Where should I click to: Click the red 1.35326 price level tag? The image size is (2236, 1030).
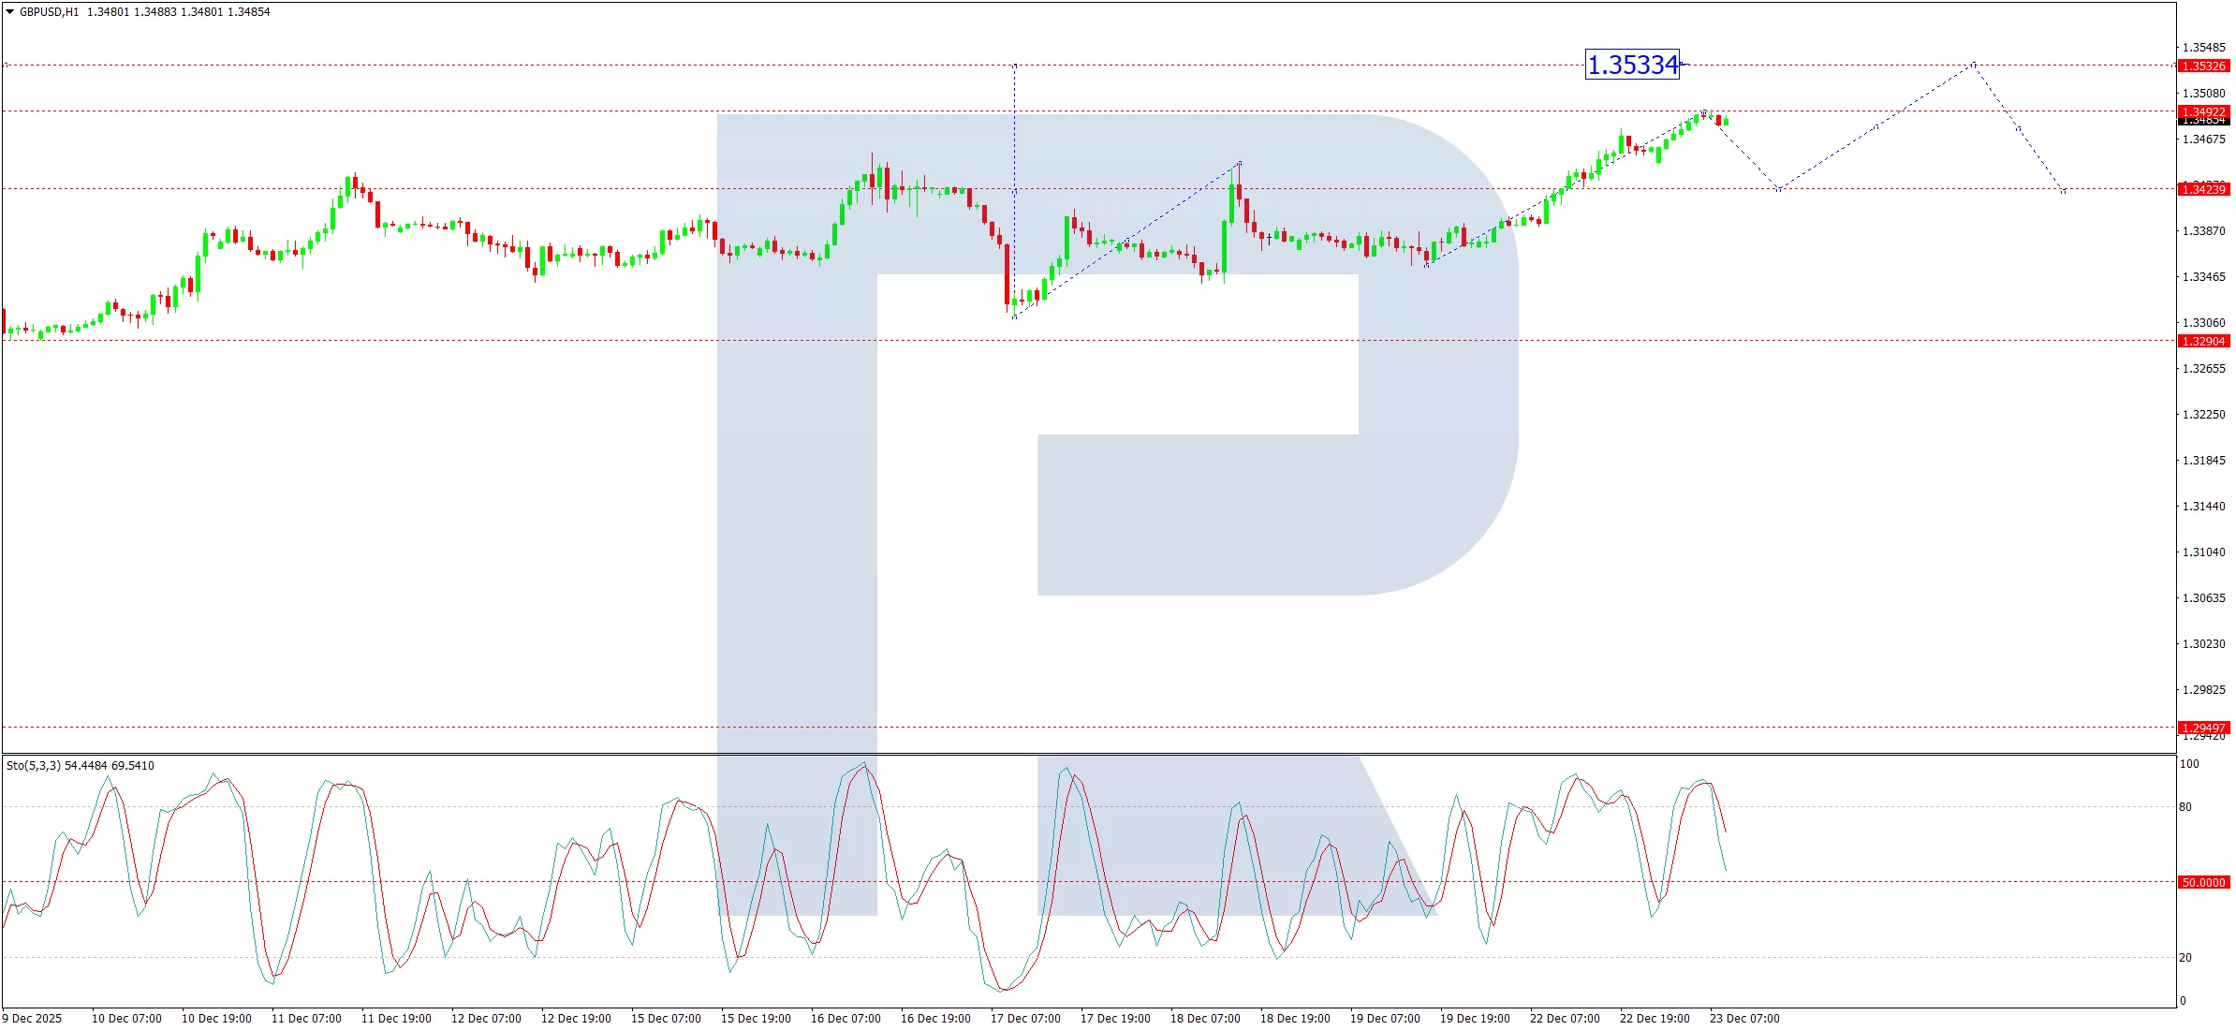point(2203,66)
